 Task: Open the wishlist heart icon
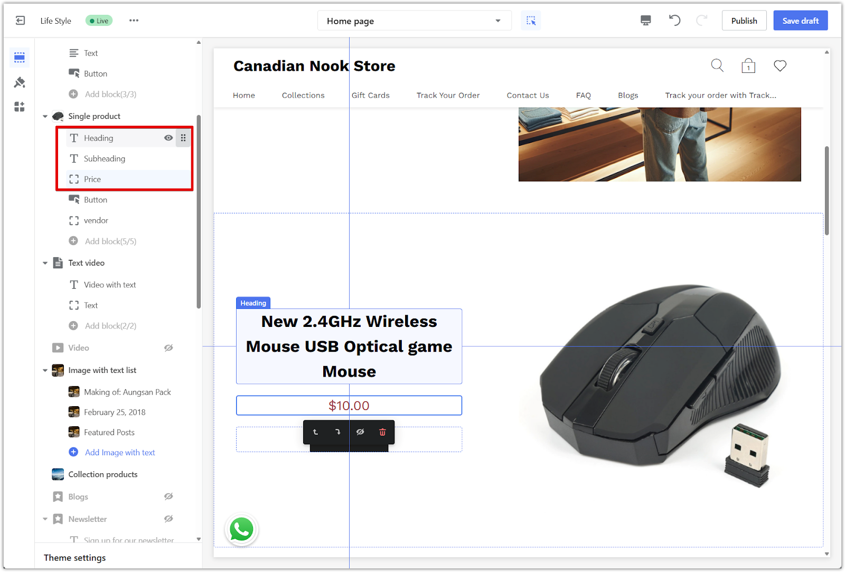[x=780, y=65]
